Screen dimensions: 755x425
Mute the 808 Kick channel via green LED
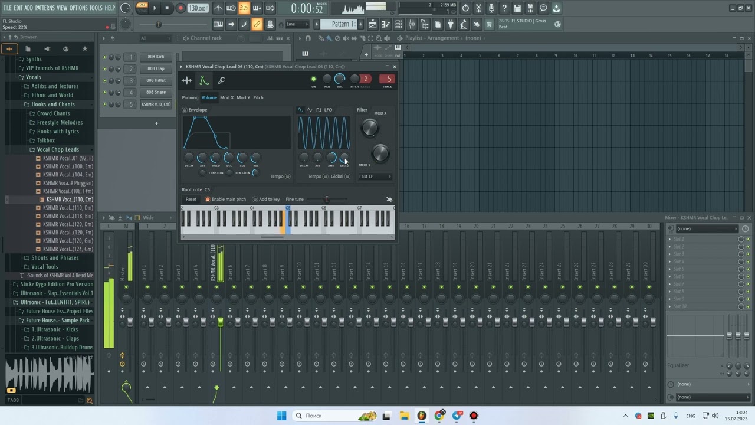(x=105, y=57)
